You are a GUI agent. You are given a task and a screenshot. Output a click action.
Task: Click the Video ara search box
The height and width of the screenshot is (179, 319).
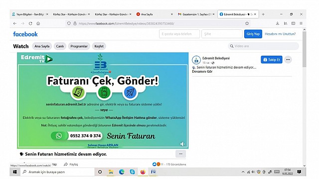pos(264,46)
